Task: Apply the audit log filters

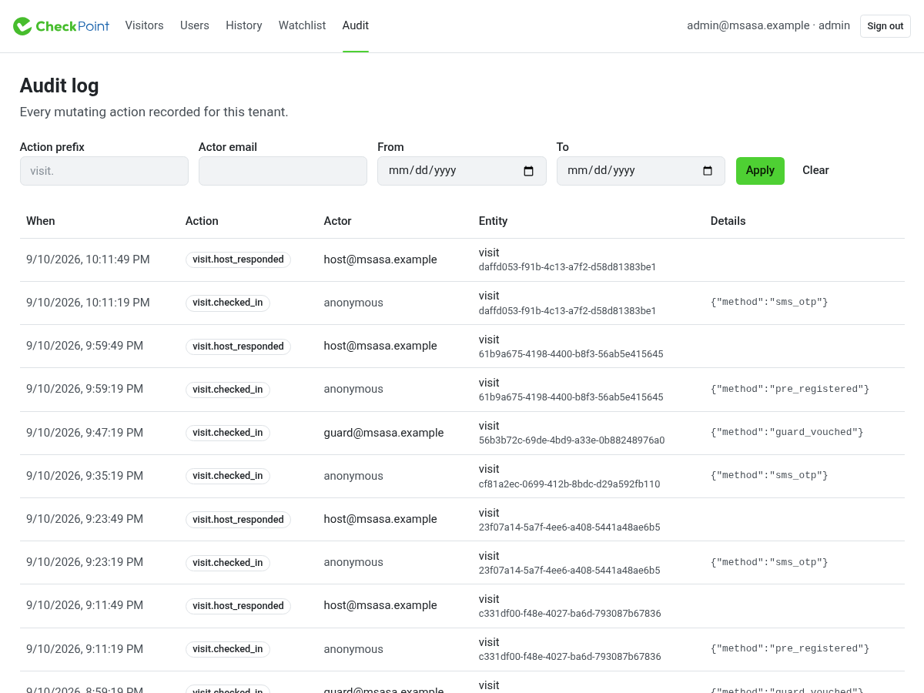Action: point(760,171)
